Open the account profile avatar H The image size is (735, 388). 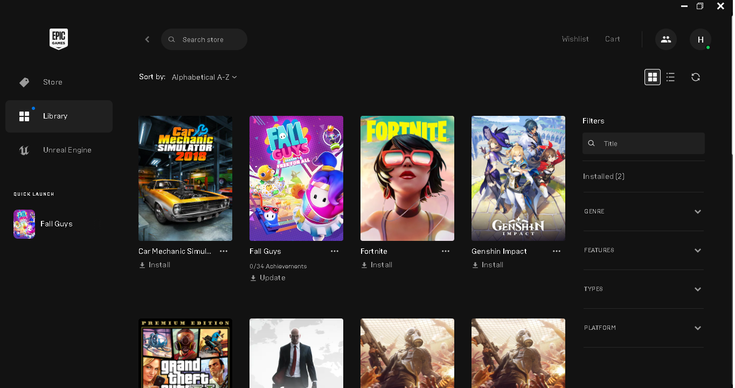click(701, 39)
